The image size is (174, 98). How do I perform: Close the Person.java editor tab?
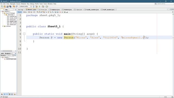click(48, 10)
